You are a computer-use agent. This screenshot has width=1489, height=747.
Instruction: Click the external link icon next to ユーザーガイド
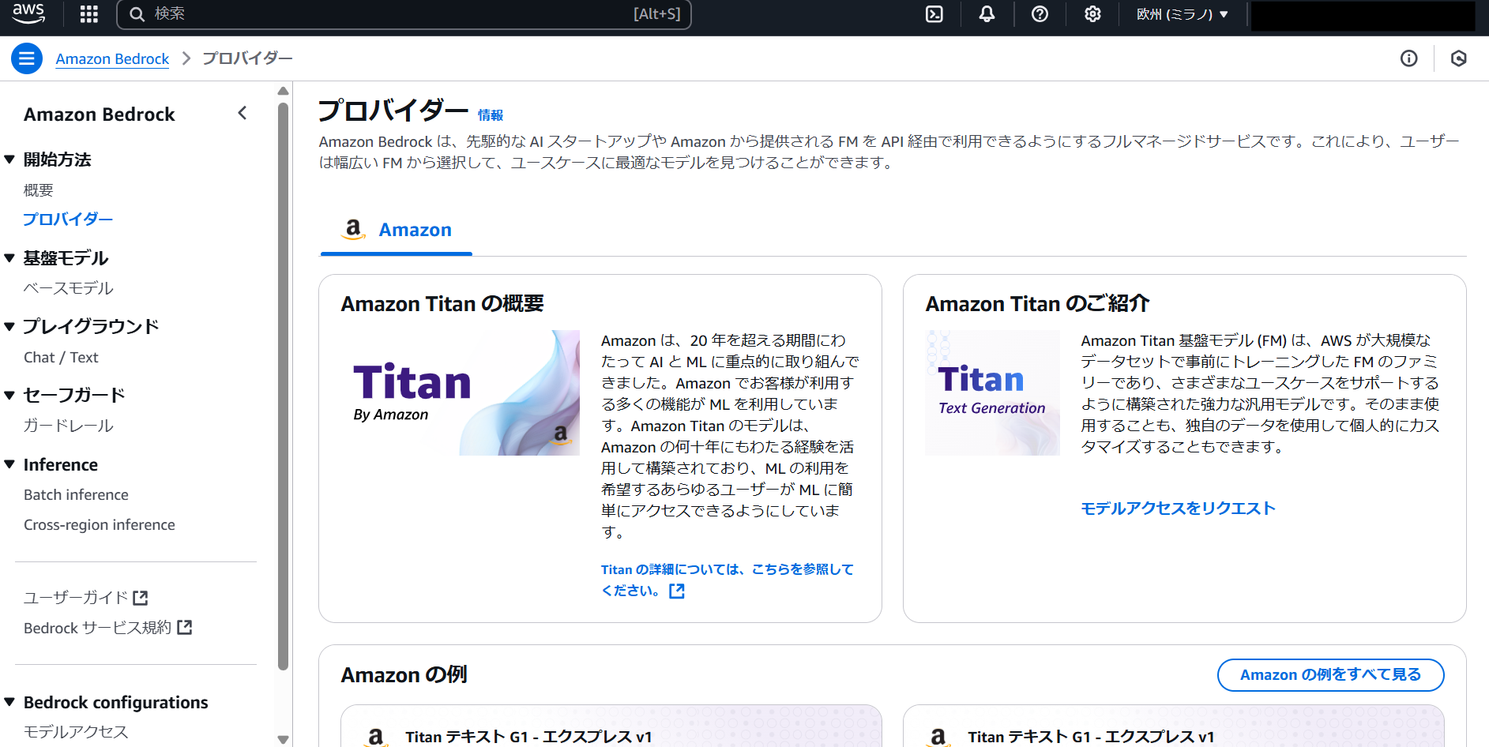(141, 598)
